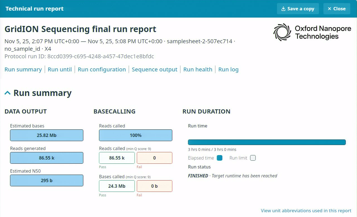Click the Reads called 100% bar
The width and height of the screenshot is (357, 217).
coord(136,135)
